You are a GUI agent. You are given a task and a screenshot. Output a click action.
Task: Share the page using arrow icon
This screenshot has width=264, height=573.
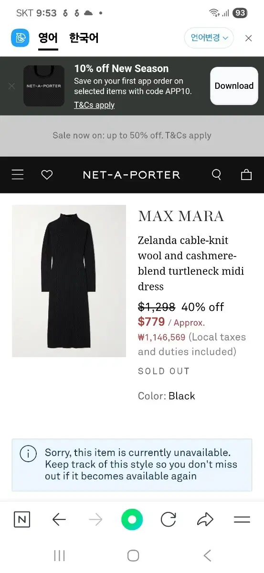205,520
